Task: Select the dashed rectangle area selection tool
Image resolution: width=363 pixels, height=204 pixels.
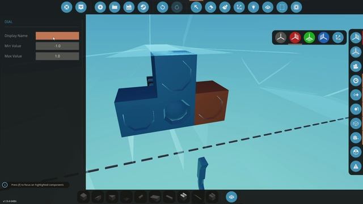Action: 282,7
